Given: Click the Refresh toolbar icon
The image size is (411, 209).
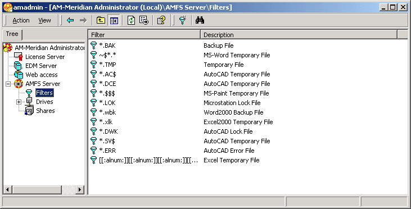Looking at the screenshot, I should [131, 20].
